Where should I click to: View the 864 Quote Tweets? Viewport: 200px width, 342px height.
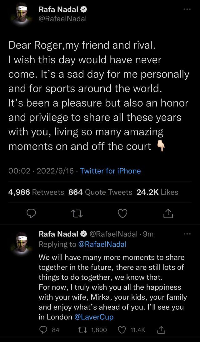click(x=100, y=192)
